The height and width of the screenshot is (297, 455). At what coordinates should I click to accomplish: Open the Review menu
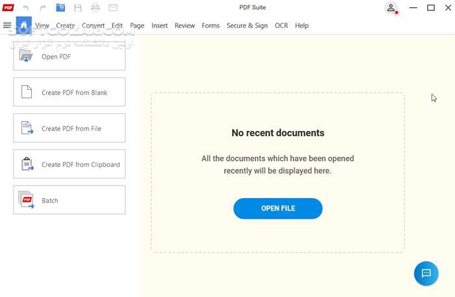point(185,25)
